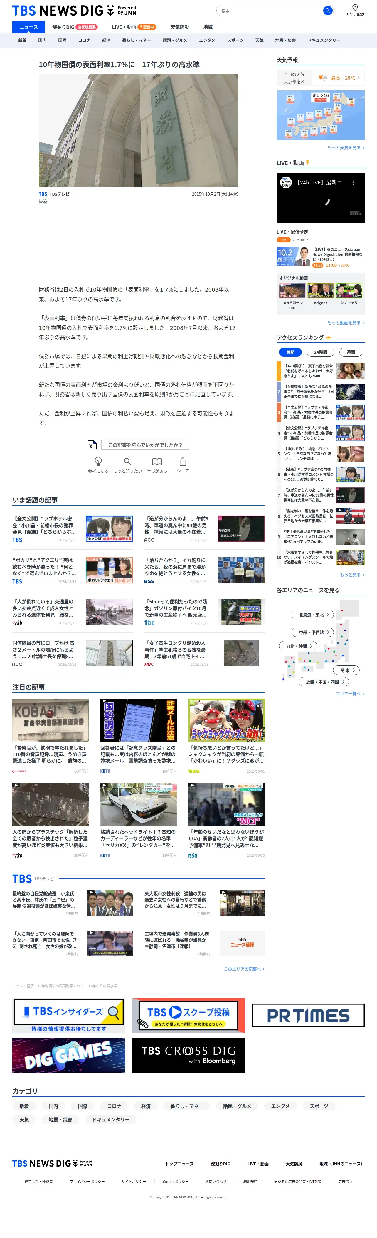Select the 深掘りDIG tab

click(x=74, y=27)
